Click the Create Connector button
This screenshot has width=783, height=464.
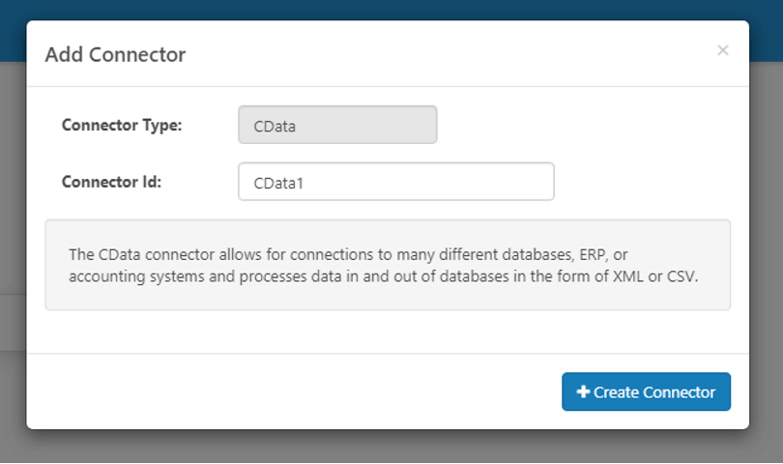[646, 391]
